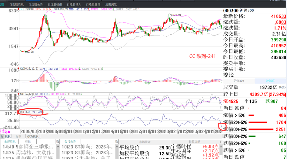The image size is (287, 159).
Task: Click the 跌幅 > 5% distribution row
Action: [x=255, y=150]
